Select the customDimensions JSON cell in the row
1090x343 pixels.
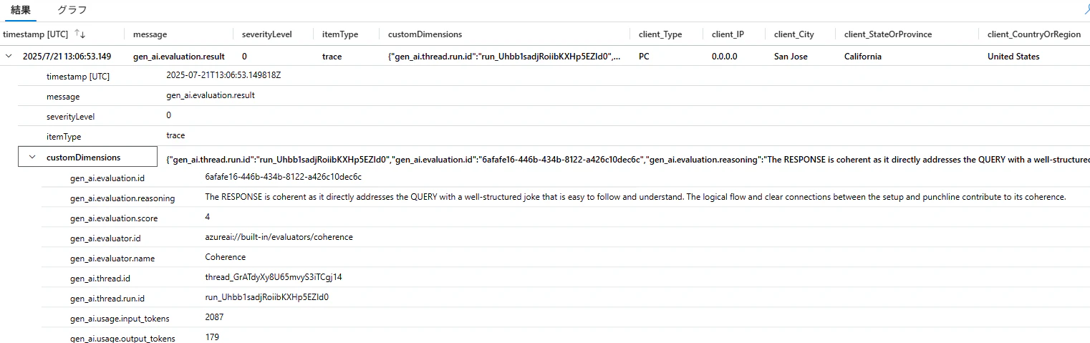[x=504, y=57]
